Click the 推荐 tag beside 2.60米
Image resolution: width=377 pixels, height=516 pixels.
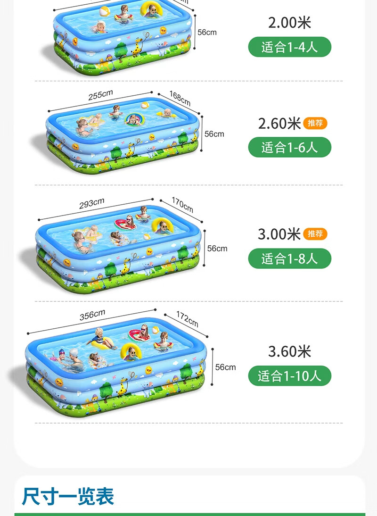tap(315, 124)
